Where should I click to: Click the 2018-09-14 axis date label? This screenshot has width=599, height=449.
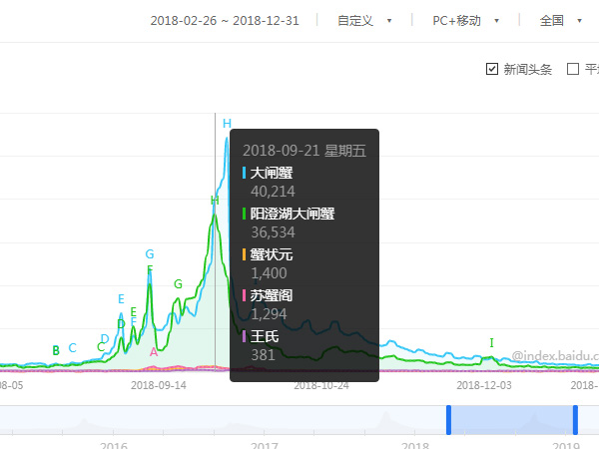coord(159,385)
